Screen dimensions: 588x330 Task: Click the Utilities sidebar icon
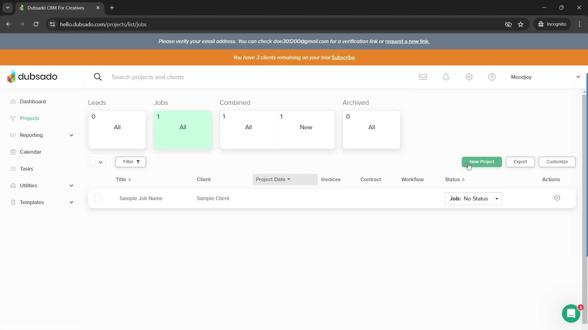point(13,185)
